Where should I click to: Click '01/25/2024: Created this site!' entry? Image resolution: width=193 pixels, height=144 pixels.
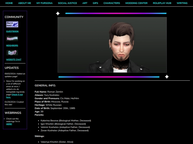click(14, 103)
